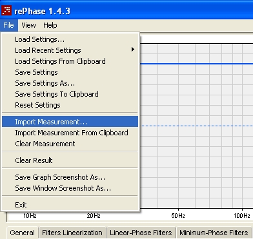253x239 pixels.
Task: Open the View menu
Action: (x=28, y=25)
